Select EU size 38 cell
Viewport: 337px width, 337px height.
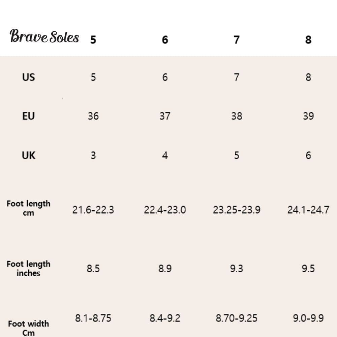pyautogui.click(x=237, y=116)
